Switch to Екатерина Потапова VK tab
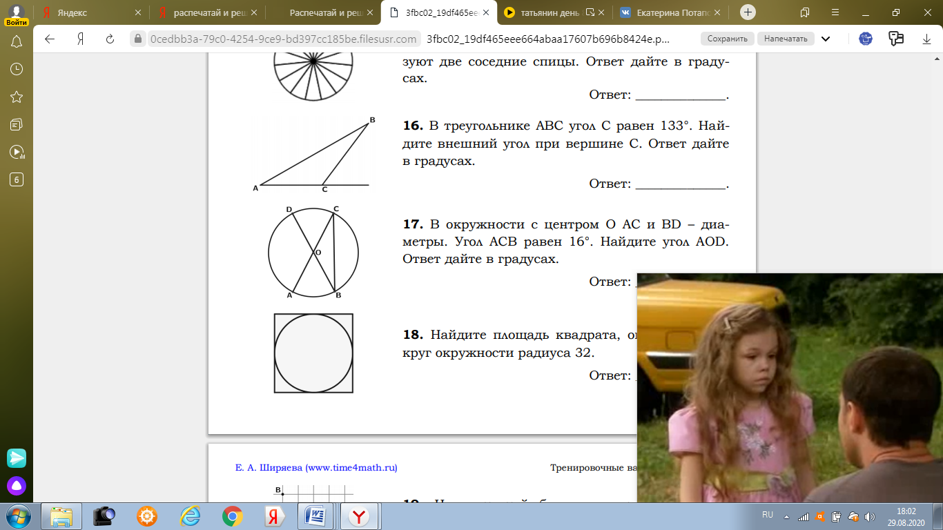 [x=672, y=12]
